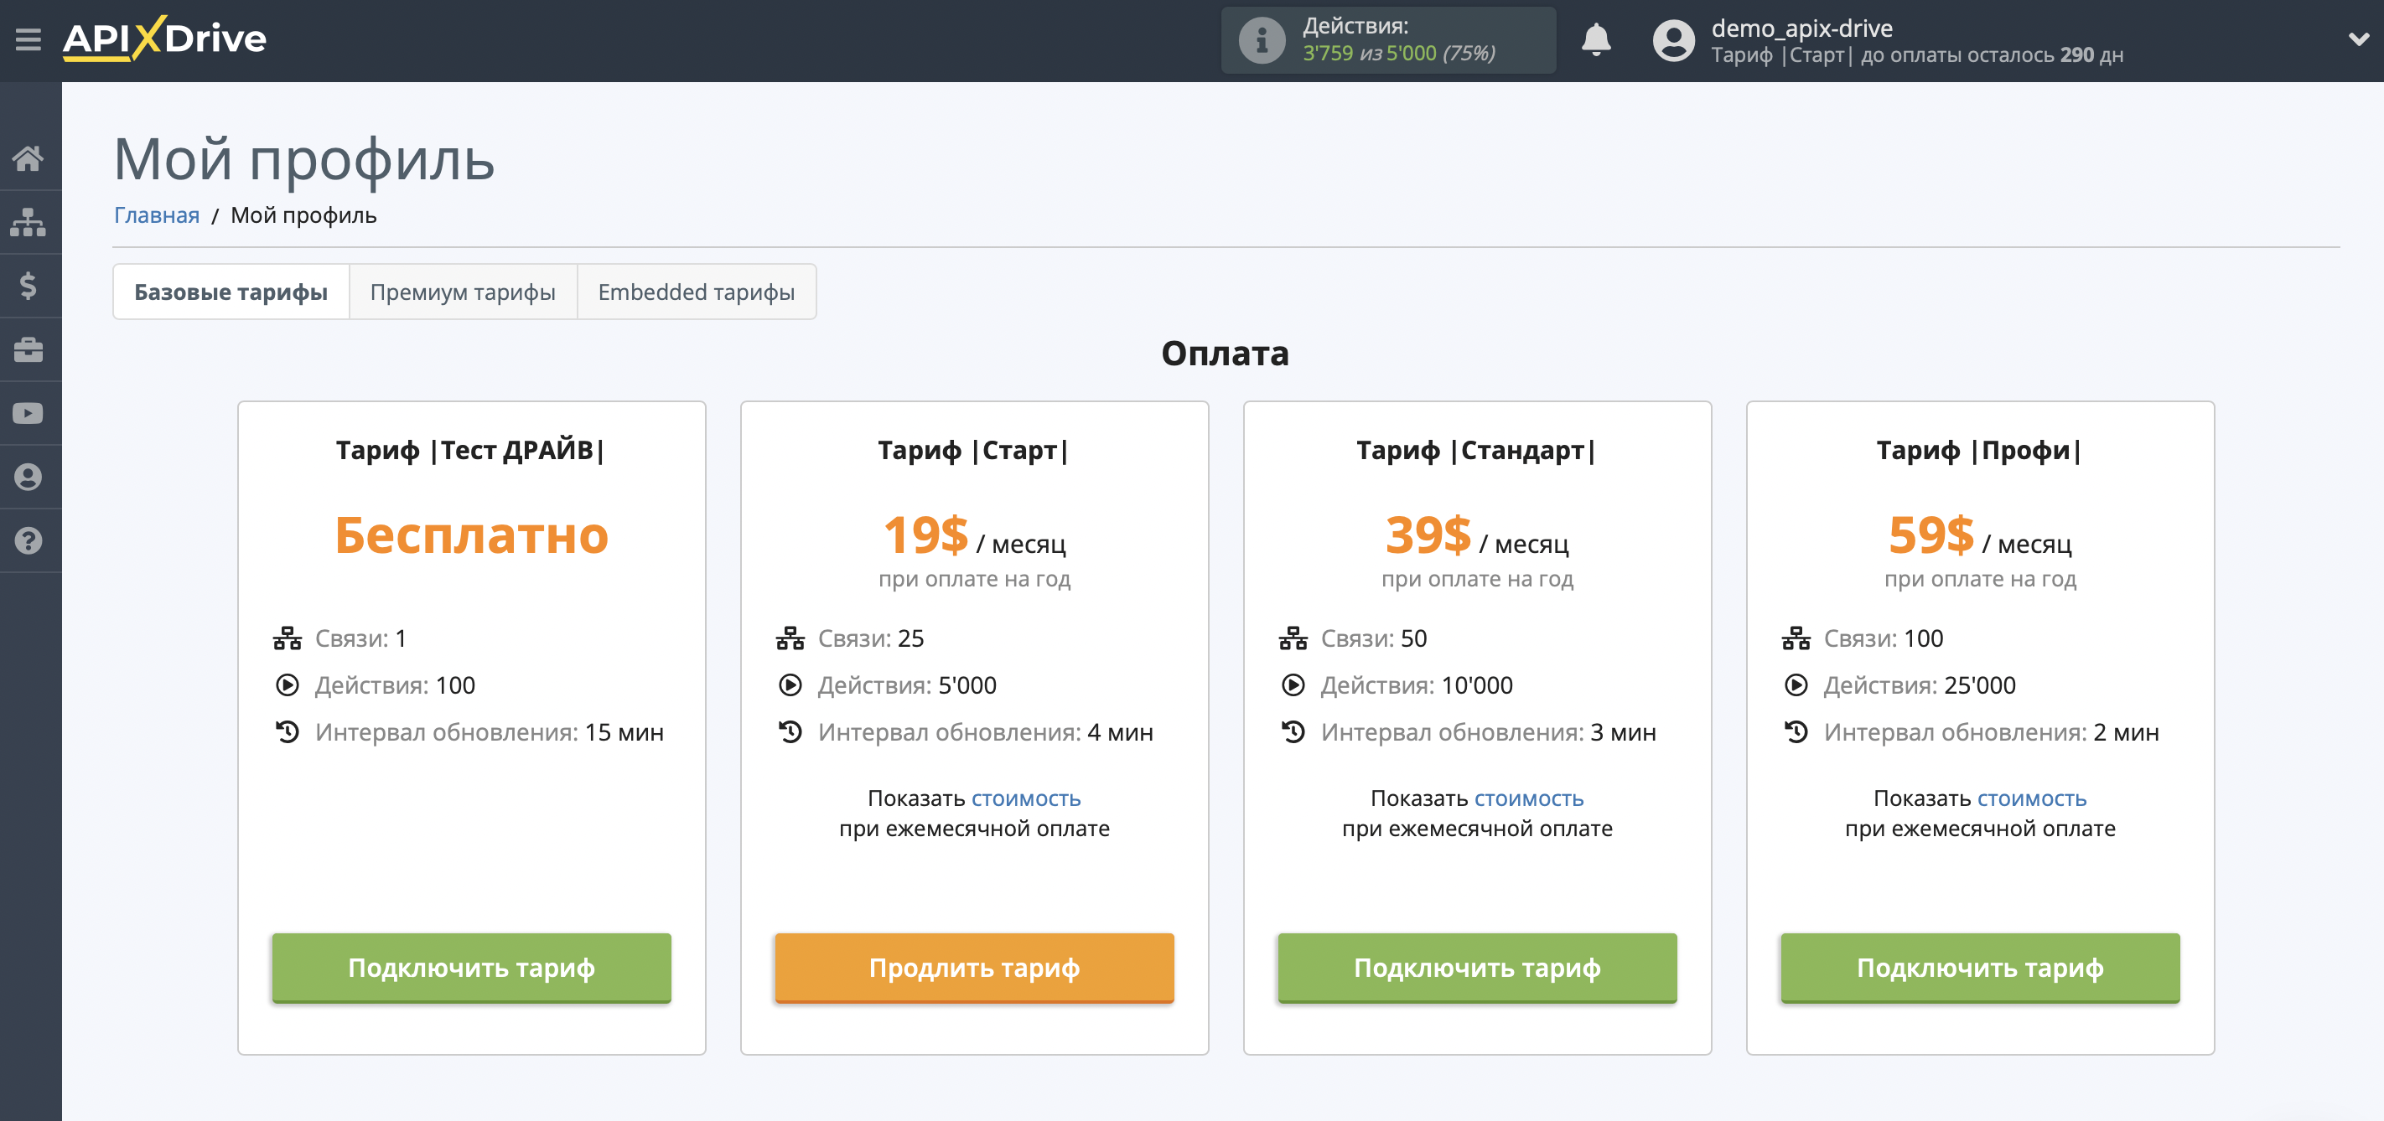Open the user profile icon in sidebar
Screen dimensions: 2384x1121
coord(29,478)
